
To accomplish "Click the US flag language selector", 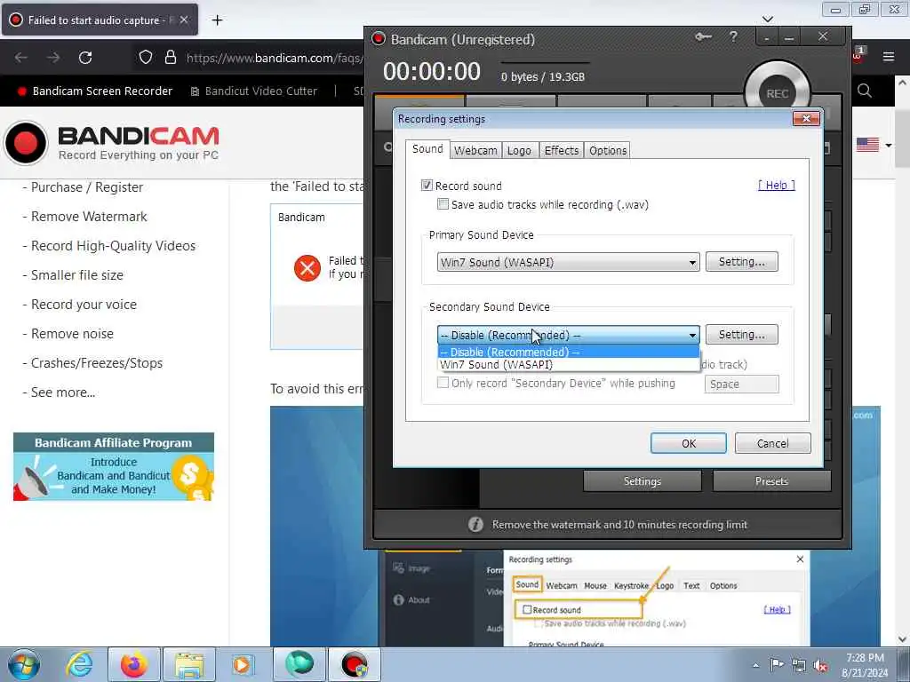I will click(867, 145).
